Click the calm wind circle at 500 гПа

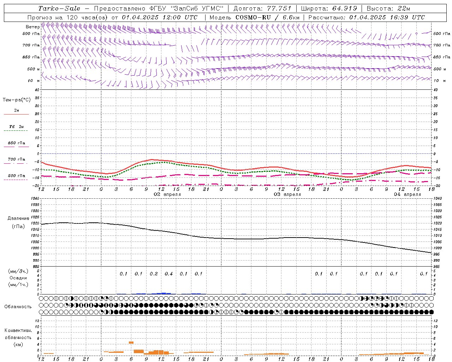pyautogui.click(x=416, y=34)
